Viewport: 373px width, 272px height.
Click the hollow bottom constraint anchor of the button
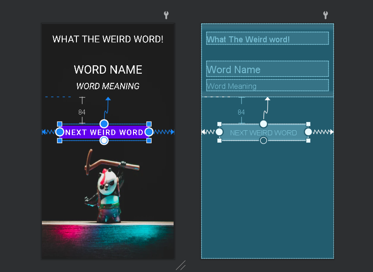tap(104, 140)
